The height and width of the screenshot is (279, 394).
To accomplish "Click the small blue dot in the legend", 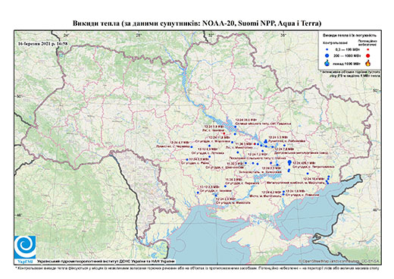I will point(327,49).
